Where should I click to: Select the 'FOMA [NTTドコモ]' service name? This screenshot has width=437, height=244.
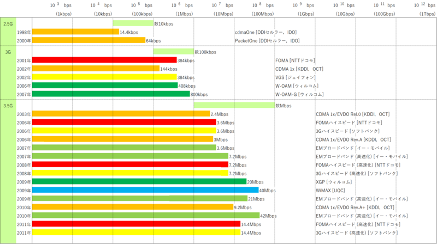(296, 60)
